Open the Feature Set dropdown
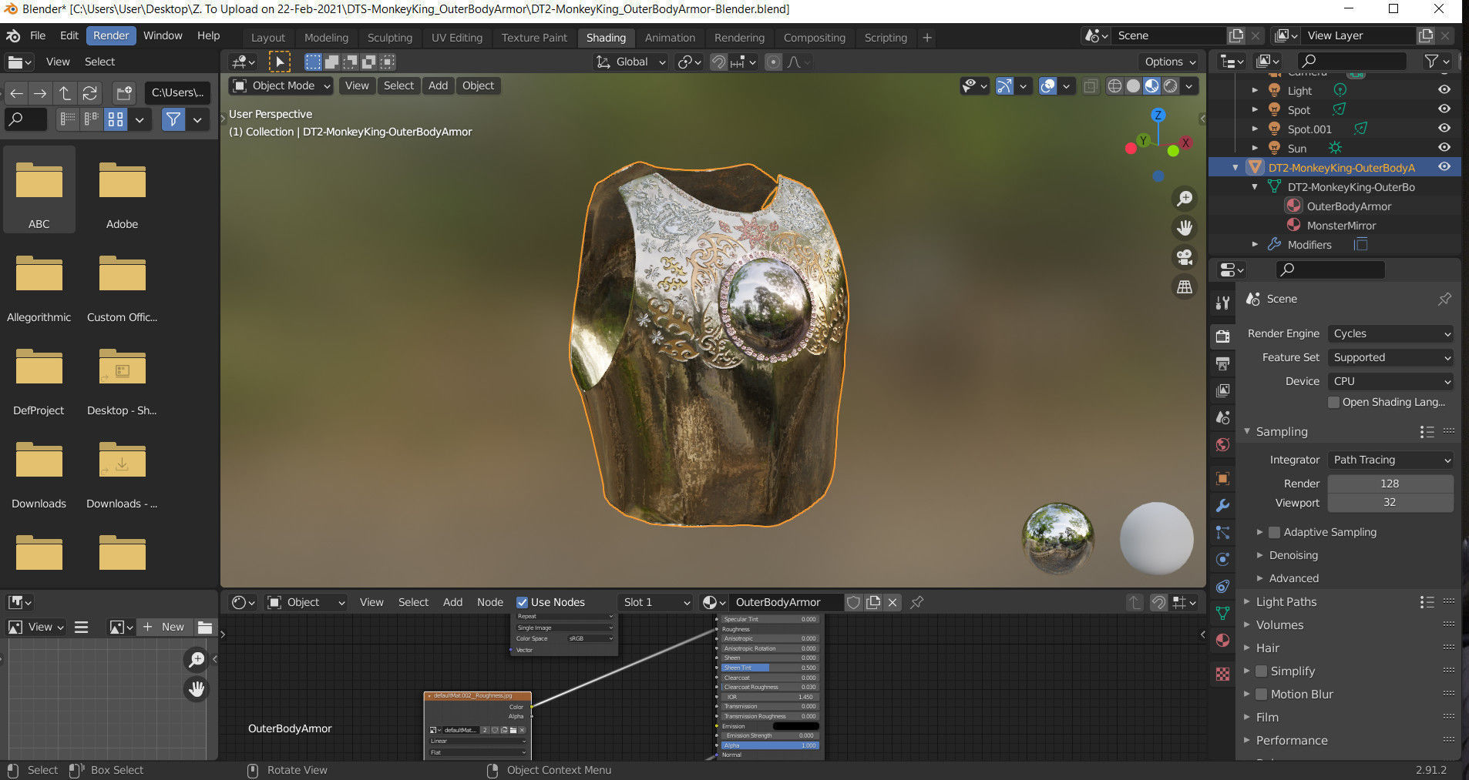Image resolution: width=1469 pixels, height=780 pixels. [x=1390, y=357]
